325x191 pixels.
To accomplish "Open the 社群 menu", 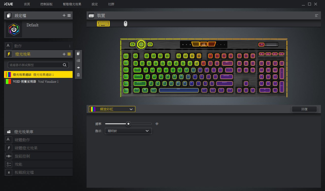I will (x=111, y=4).
